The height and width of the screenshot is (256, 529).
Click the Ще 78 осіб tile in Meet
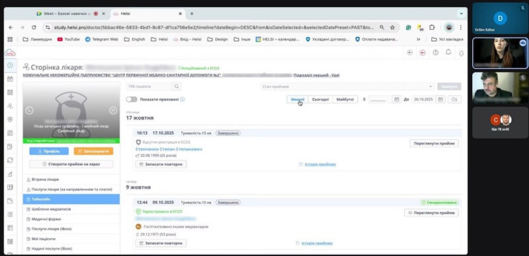point(501,123)
